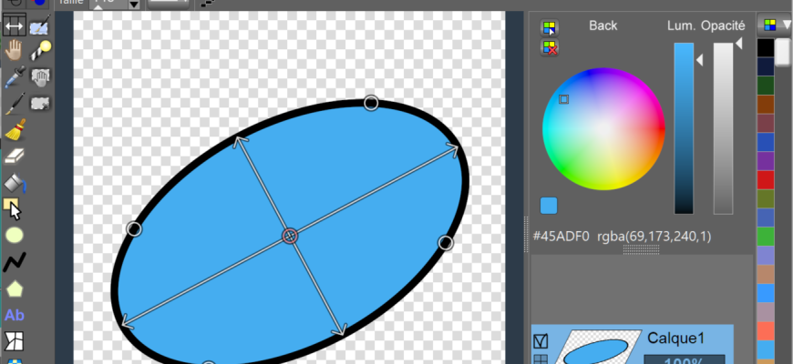793x364 pixels.
Task: Pick olive green from the palette
Action: point(766,199)
